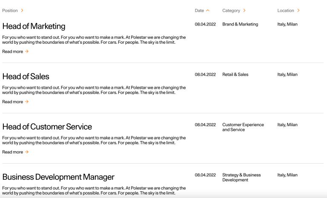Sort by the Position column header
Image resolution: width=327 pixels, height=198 pixels.
coord(10,11)
